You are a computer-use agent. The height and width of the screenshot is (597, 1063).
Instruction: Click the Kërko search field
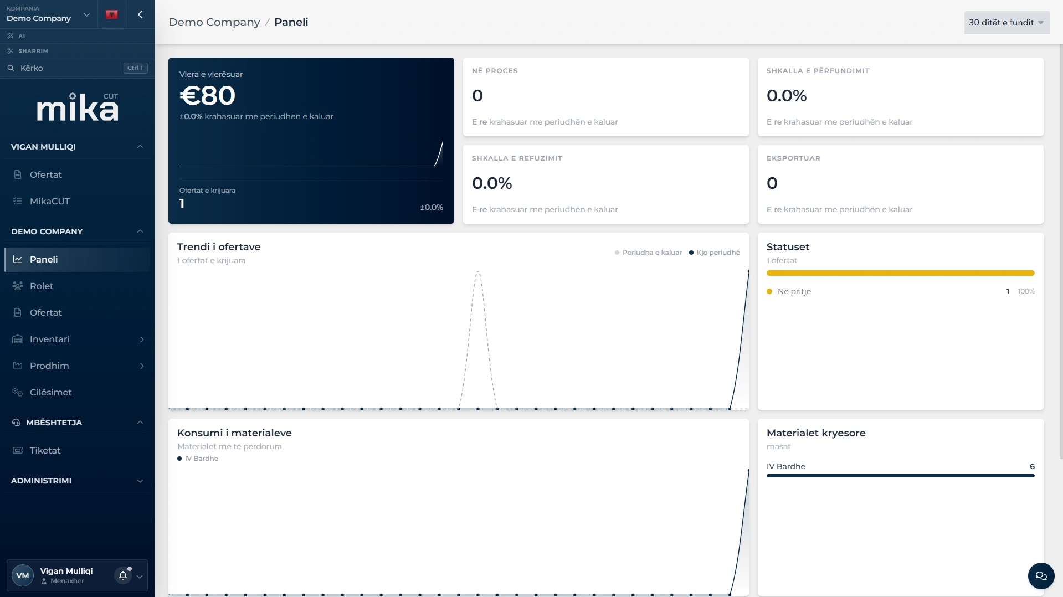click(78, 68)
